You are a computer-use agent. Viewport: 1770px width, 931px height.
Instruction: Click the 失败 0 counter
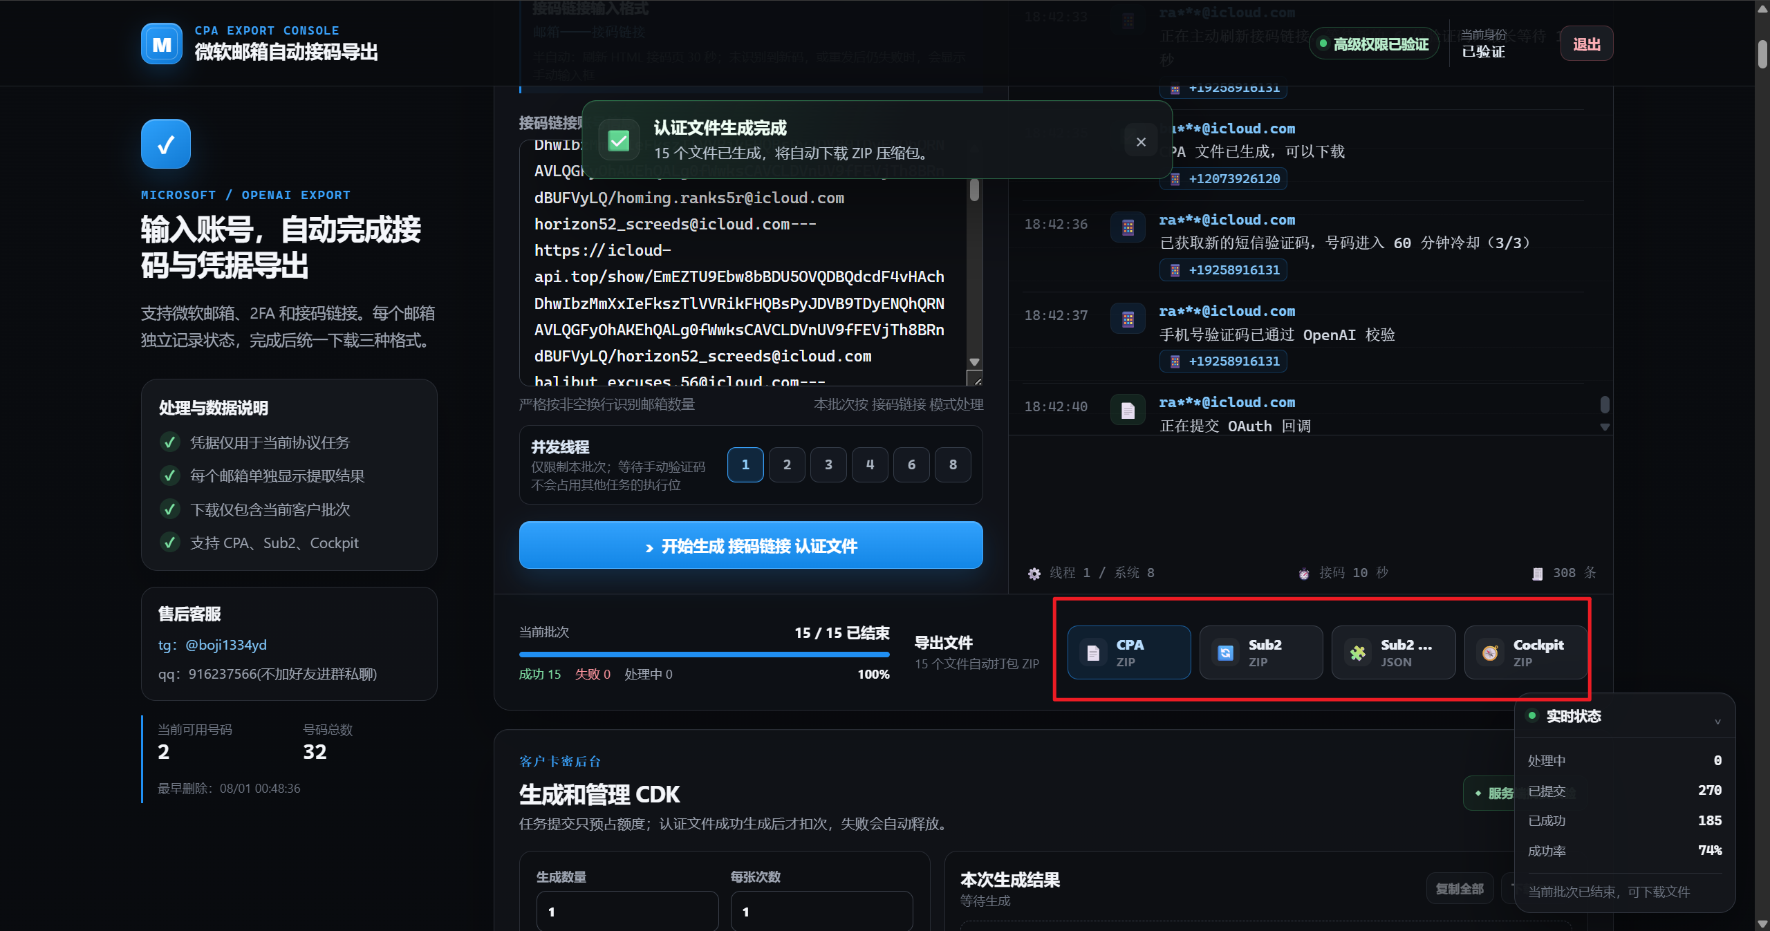click(x=593, y=675)
